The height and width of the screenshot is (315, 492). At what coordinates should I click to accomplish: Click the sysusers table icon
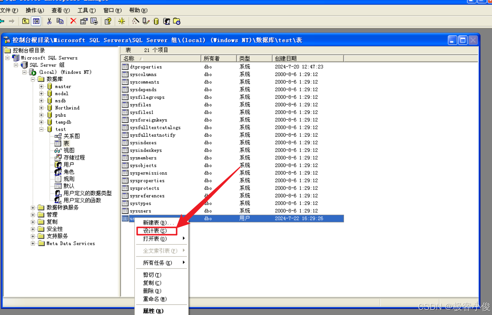click(125, 211)
